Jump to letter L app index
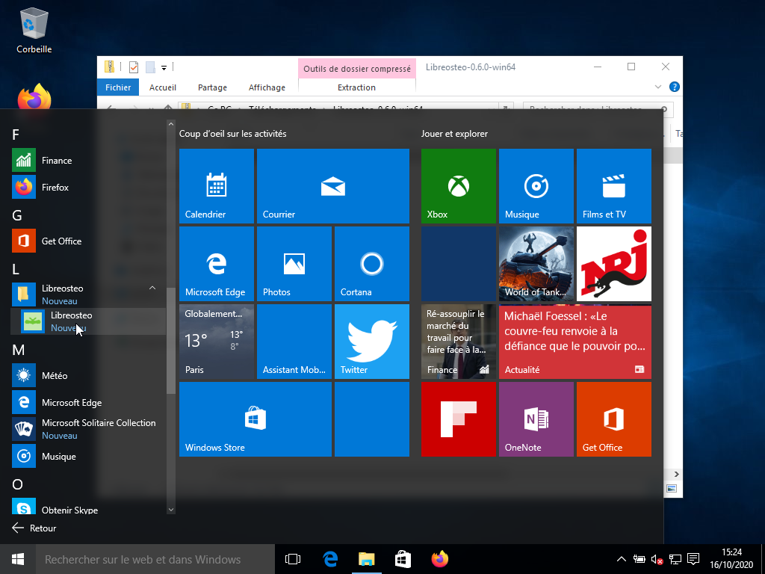This screenshot has width=765, height=574. pyautogui.click(x=16, y=269)
